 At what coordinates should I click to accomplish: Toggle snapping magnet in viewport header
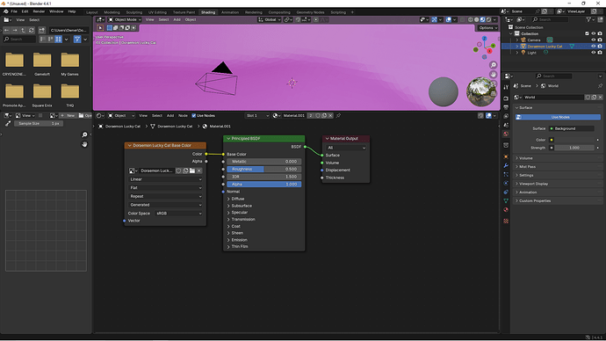pyautogui.click(x=298, y=19)
